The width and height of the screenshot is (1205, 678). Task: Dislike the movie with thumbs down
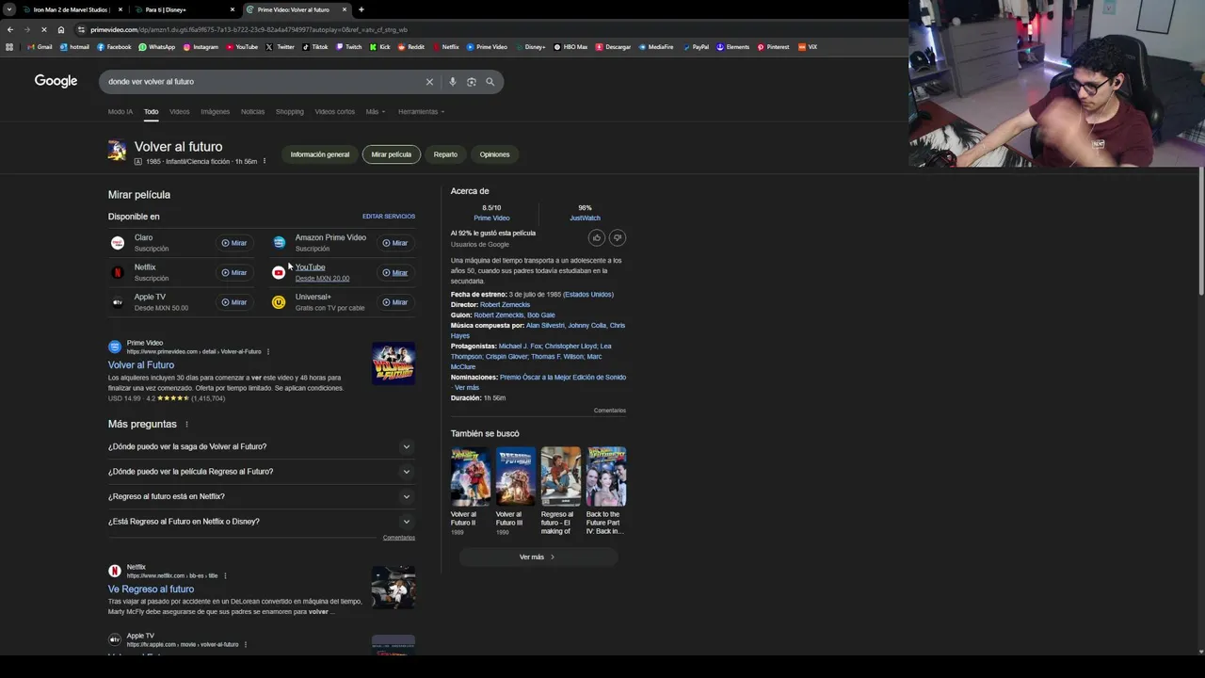(617, 238)
